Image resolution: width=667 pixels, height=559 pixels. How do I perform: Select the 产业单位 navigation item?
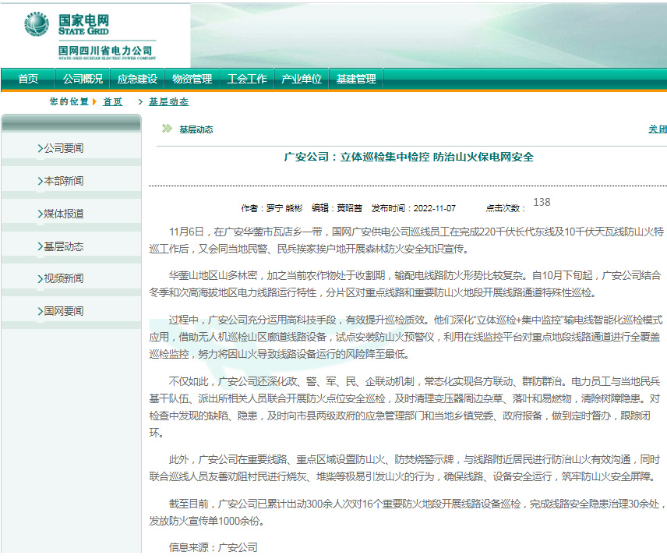click(302, 79)
